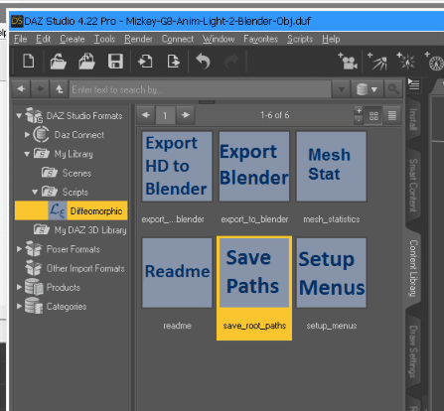Open the Create menu
The width and height of the screenshot is (444, 411).
pos(72,39)
